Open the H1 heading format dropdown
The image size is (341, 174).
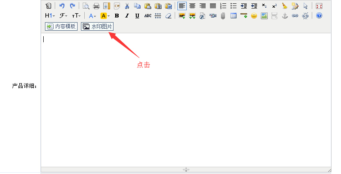coord(50,16)
